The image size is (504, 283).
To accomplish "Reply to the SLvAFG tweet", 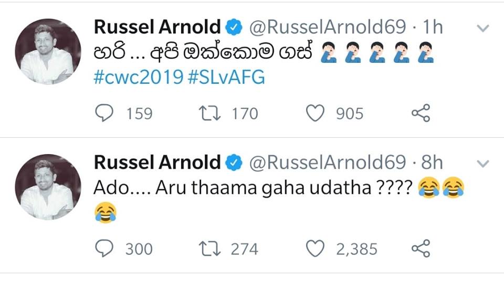I will 104,113.
